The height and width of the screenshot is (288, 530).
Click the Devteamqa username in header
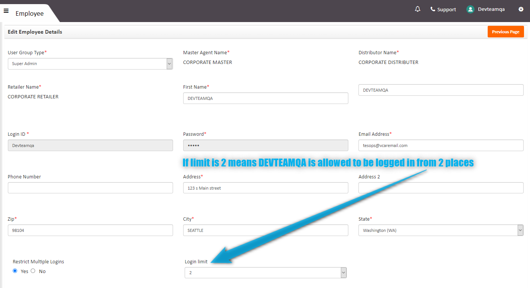point(491,9)
